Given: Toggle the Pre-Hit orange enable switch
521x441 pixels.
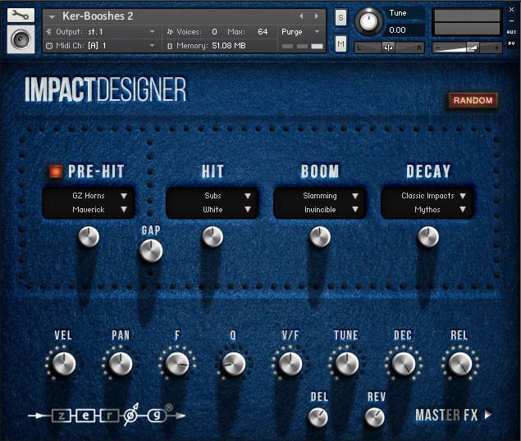Looking at the screenshot, I should pos(56,171).
